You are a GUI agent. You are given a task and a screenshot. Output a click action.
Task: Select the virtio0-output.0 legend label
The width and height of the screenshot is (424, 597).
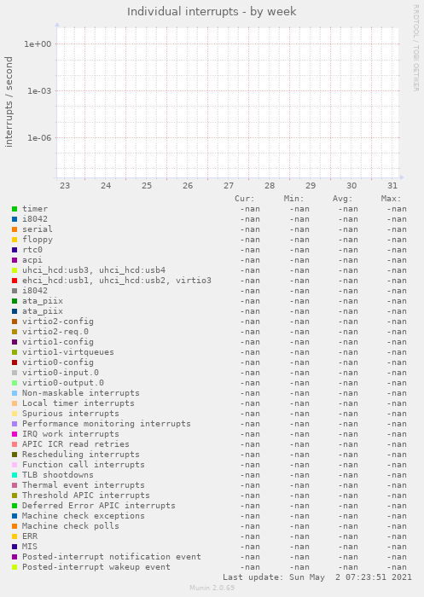tap(63, 383)
